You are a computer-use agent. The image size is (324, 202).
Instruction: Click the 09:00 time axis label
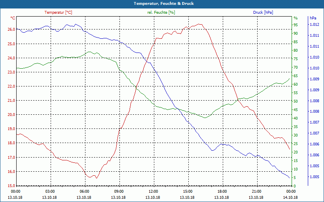119,191
